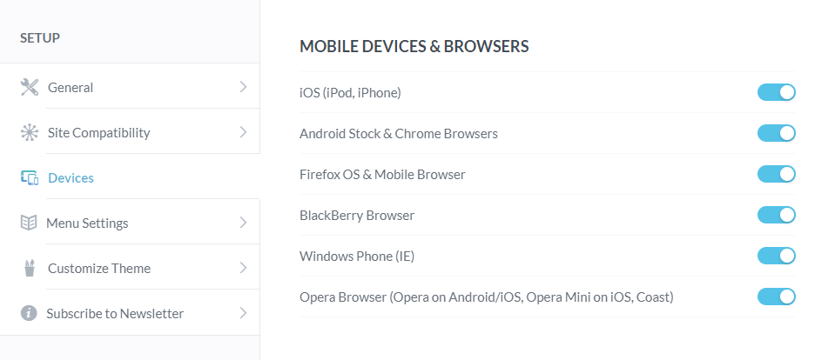Click the General wrench and screwdriver icon
Screen dimensions: 835x360
click(30, 87)
